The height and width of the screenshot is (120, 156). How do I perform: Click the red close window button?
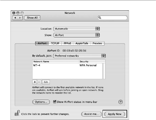pos(14,13)
